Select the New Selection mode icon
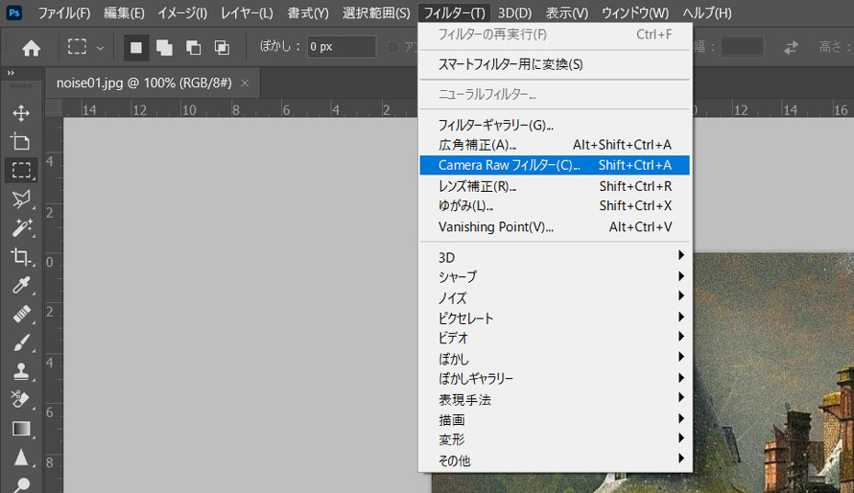Image resolution: width=854 pixels, height=493 pixels. point(136,48)
